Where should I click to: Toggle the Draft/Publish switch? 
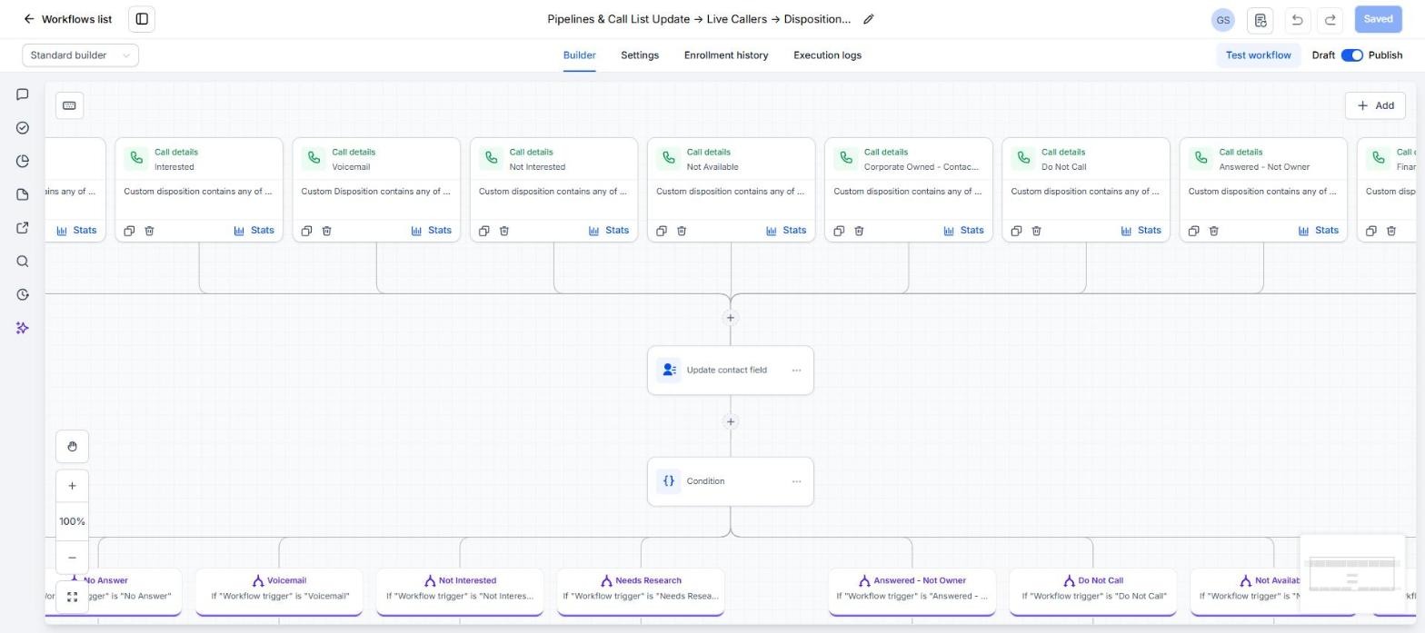coord(1352,55)
